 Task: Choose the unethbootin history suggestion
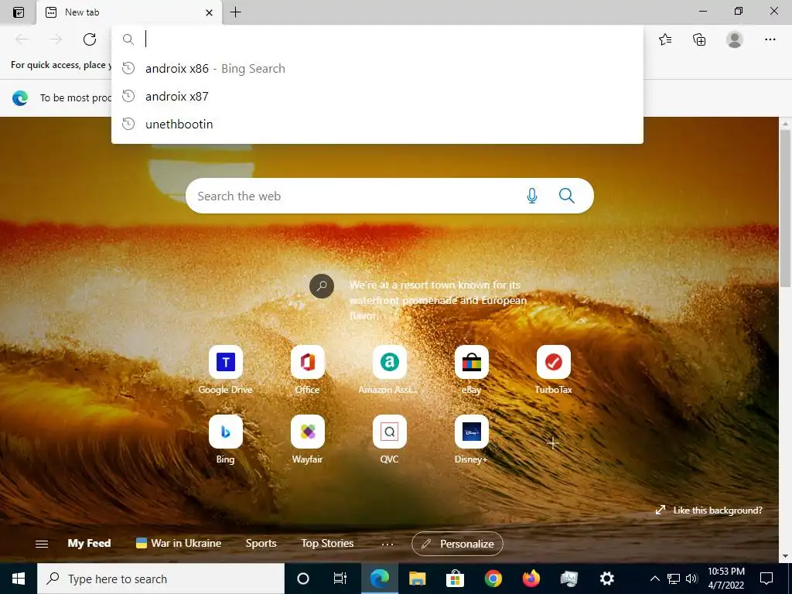pyautogui.click(x=377, y=125)
